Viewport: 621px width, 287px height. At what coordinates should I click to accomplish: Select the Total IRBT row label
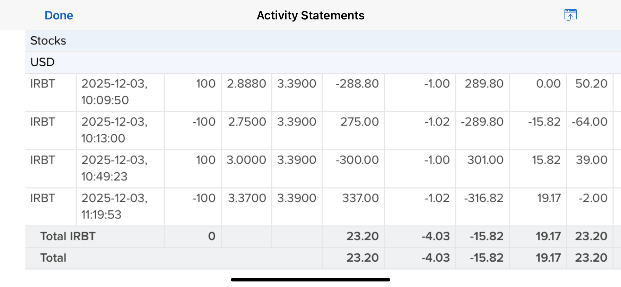point(68,236)
